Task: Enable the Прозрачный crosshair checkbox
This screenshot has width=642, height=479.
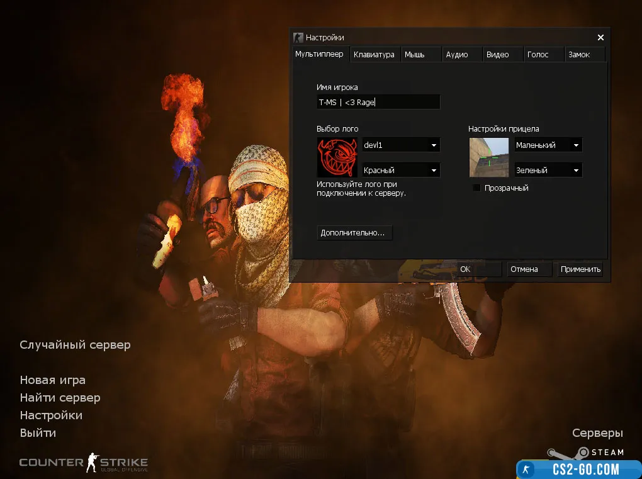Action: pos(477,188)
